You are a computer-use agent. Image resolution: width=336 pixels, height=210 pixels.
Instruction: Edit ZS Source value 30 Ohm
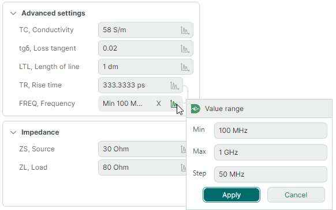coord(142,149)
